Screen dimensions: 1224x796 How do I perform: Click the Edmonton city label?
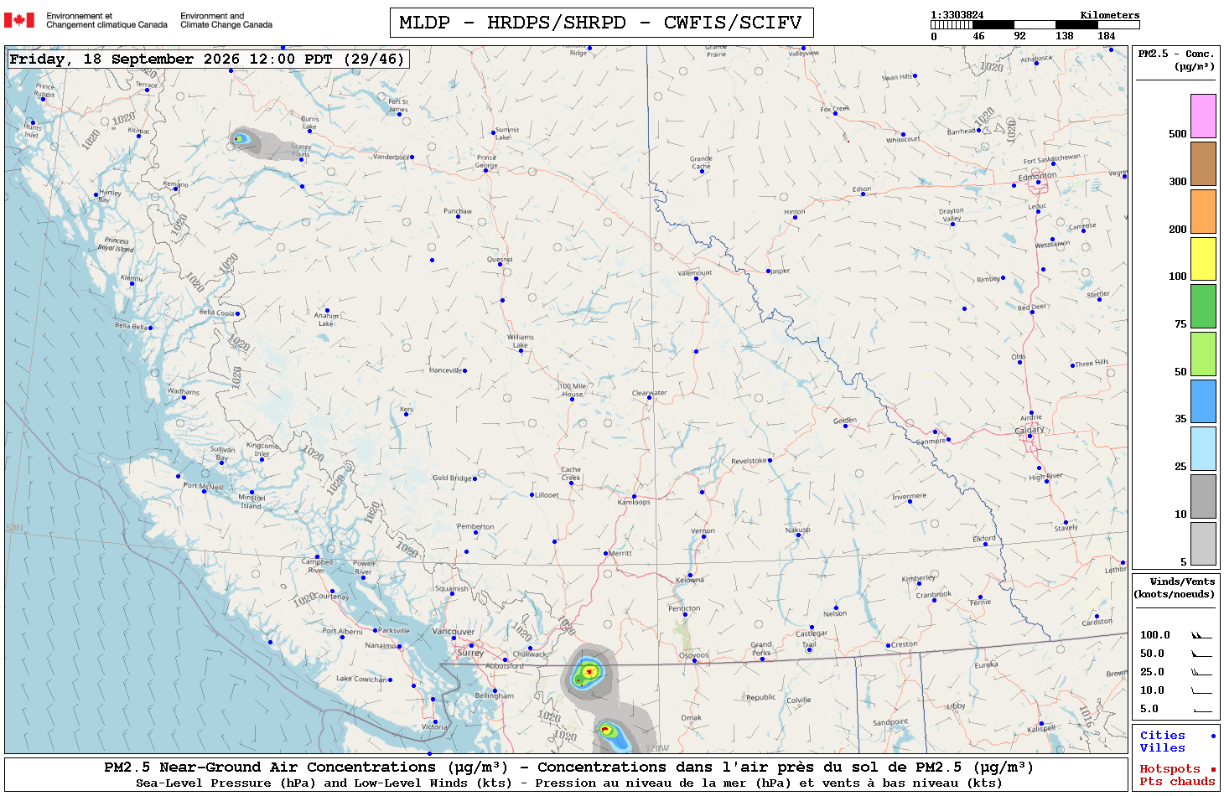pyautogui.click(x=1037, y=176)
